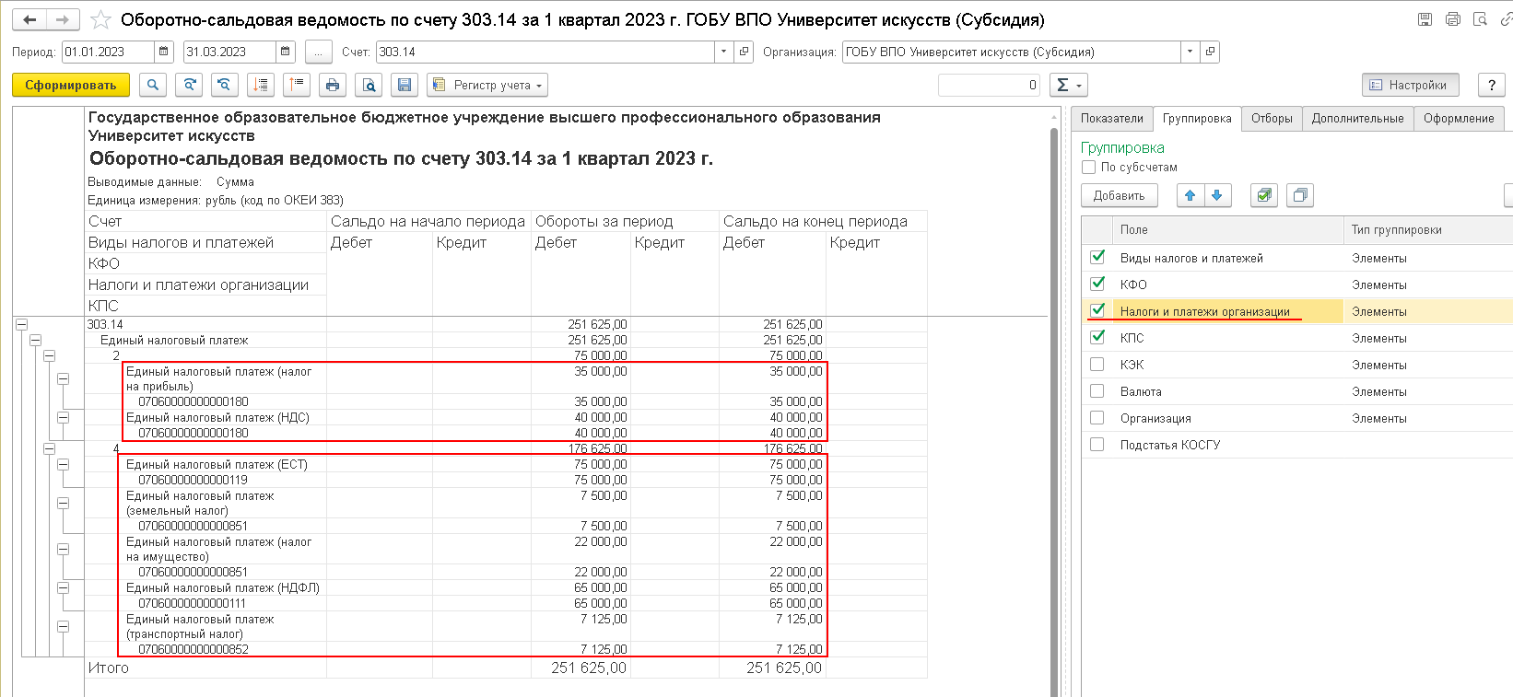Expand all groups icon with down arrow
The width and height of the screenshot is (1513, 697).
pos(261,85)
